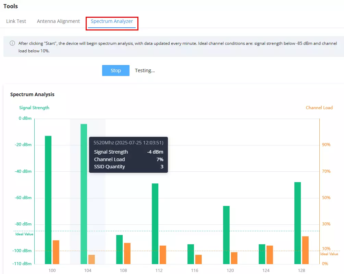Screen dimensions: 344x274
Task: Click the -110 dBm axis tick label
Action: point(22,264)
